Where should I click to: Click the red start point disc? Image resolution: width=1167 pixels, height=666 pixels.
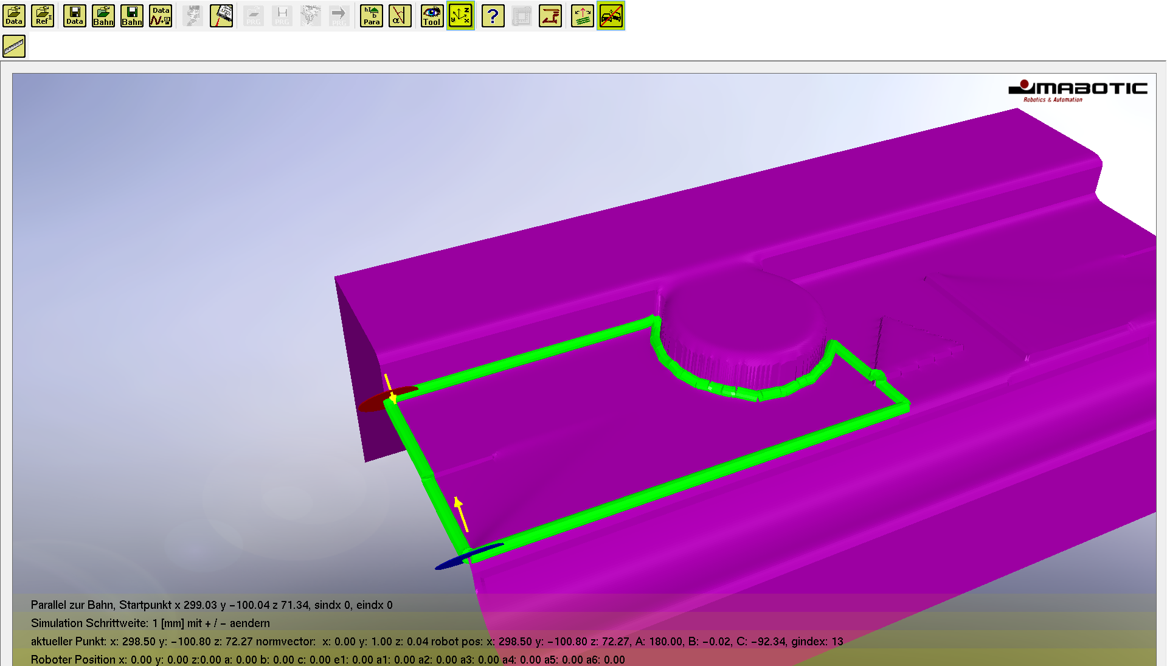376,401
